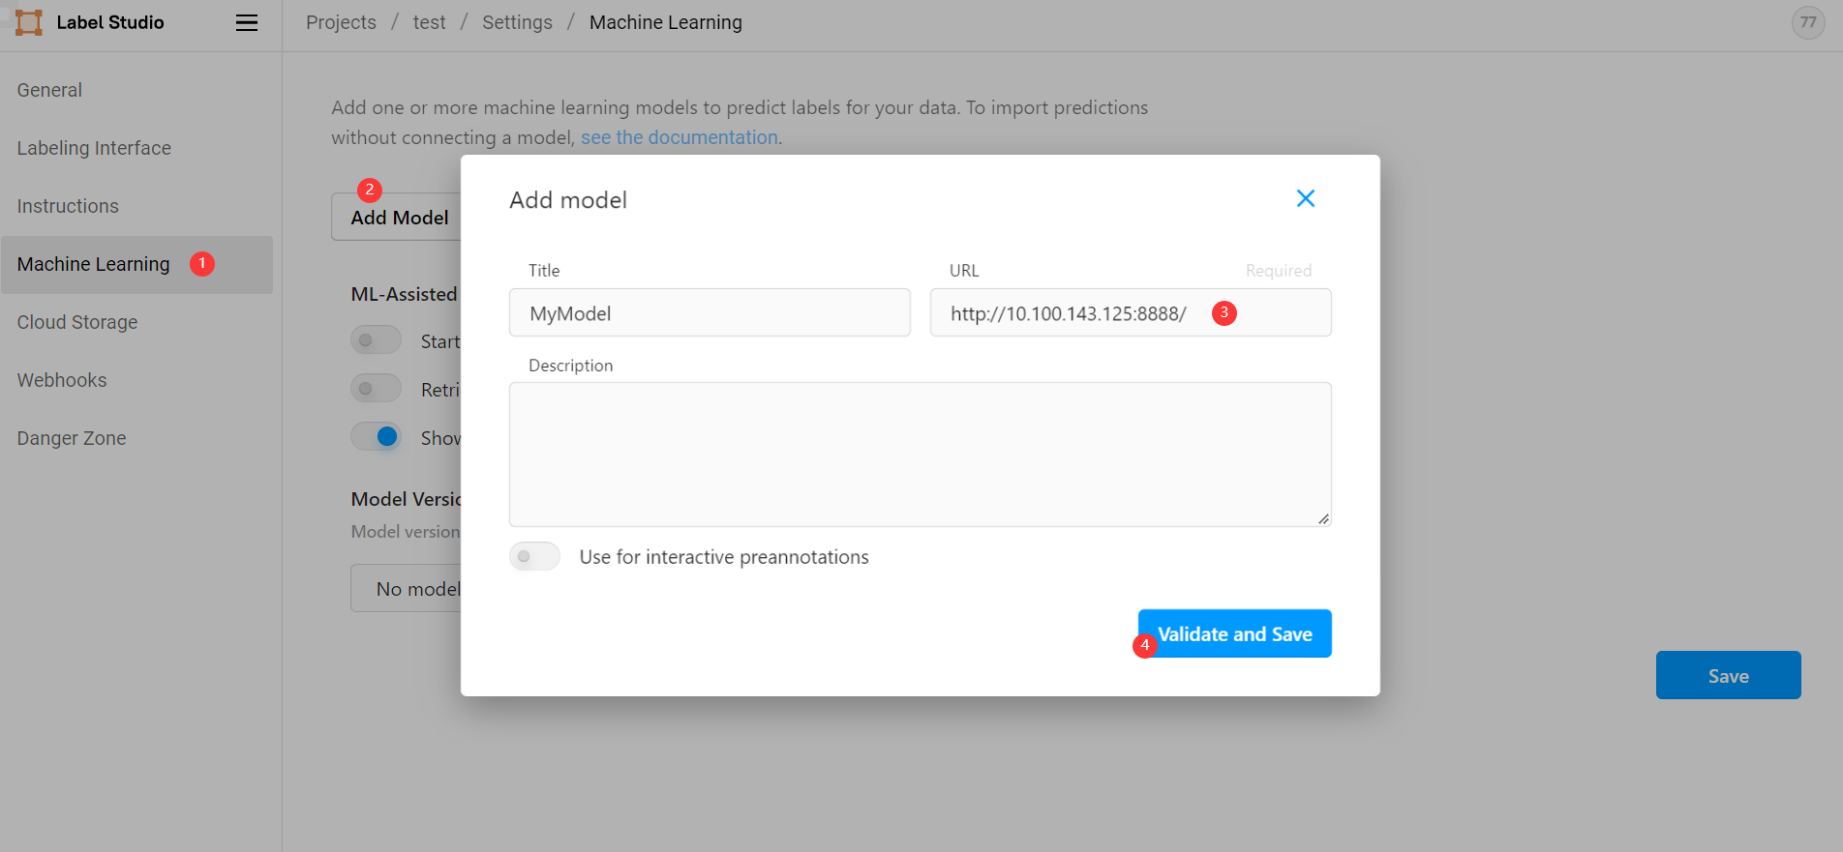
Task: Disable the Show predictions switch
Action: tap(376, 437)
